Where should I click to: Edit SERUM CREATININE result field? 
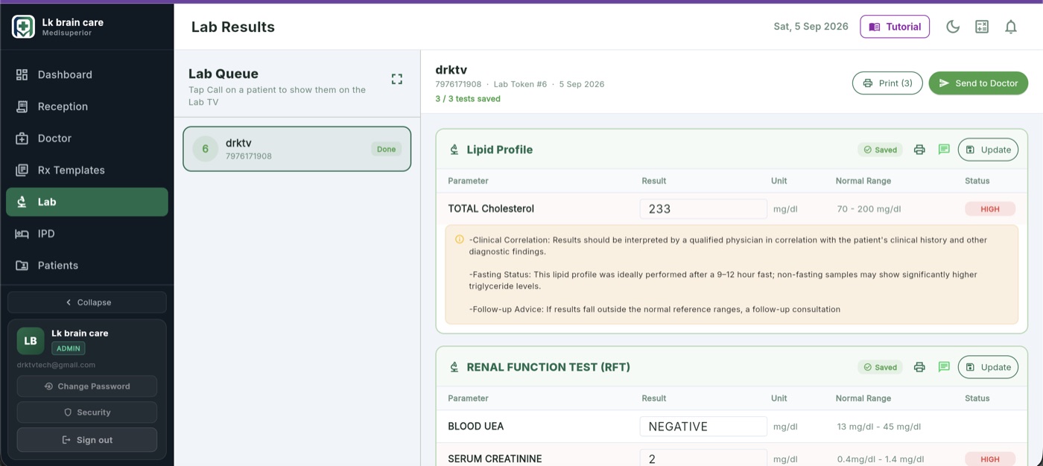(x=703, y=459)
